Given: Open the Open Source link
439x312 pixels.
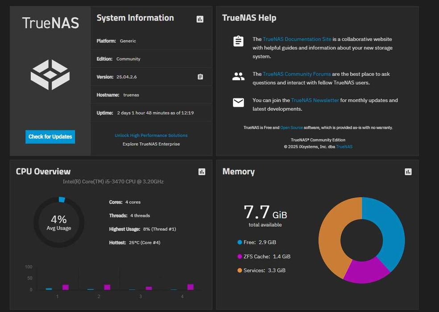Looking at the screenshot, I should (291, 127).
